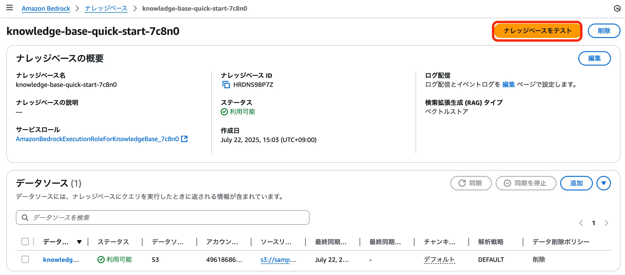625x275 pixels.
Task: Go to previous page of data sources
Action: [x=581, y=223]
